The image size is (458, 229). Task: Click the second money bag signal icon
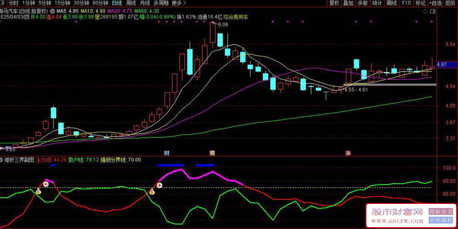coord(152,192)
